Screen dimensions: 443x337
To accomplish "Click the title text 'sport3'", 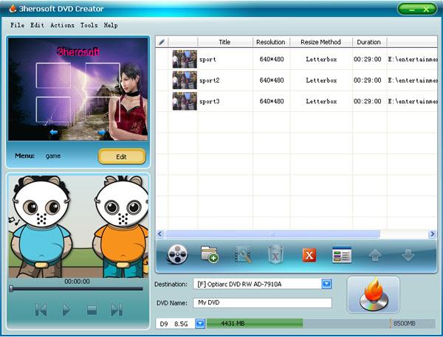I will [210, 101].
